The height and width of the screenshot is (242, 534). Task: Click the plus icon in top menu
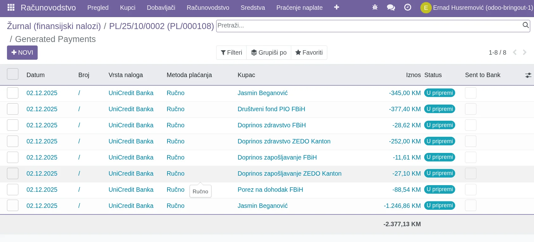[x=336, y=7]
